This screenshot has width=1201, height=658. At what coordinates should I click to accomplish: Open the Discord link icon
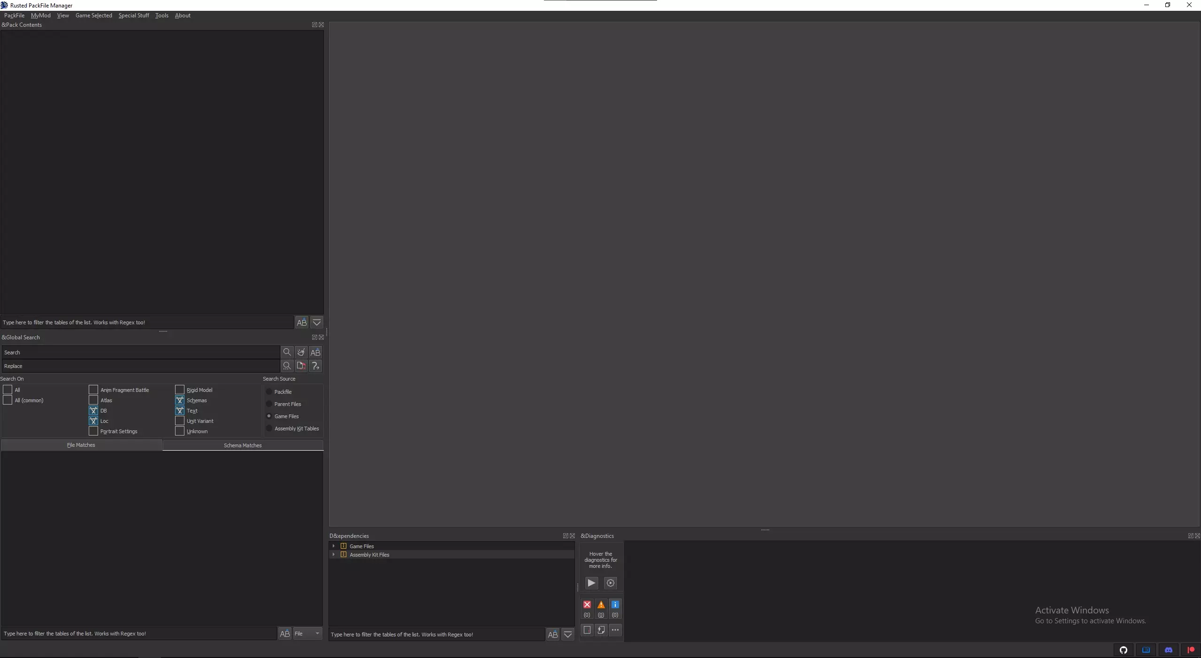pos(1168,650)
